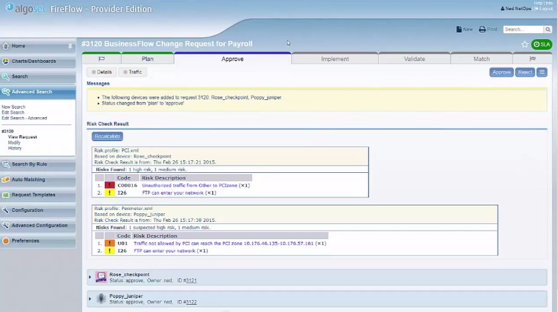The height and width of the screenshot is (312, 558).
Task: Click the Search magnifier sidebar icon
Action: pos(6,76)
